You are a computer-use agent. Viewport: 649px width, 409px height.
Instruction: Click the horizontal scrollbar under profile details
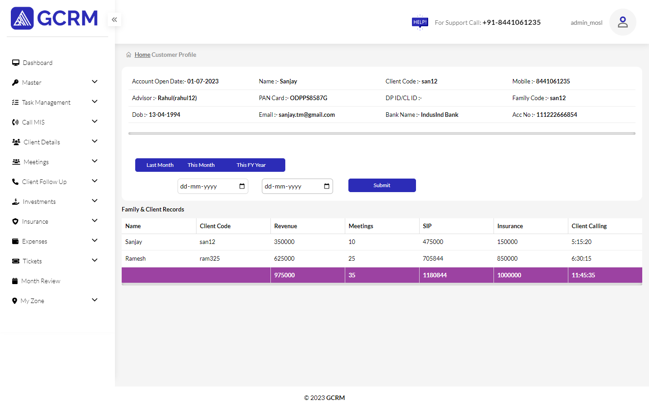(x=381, y=133)
